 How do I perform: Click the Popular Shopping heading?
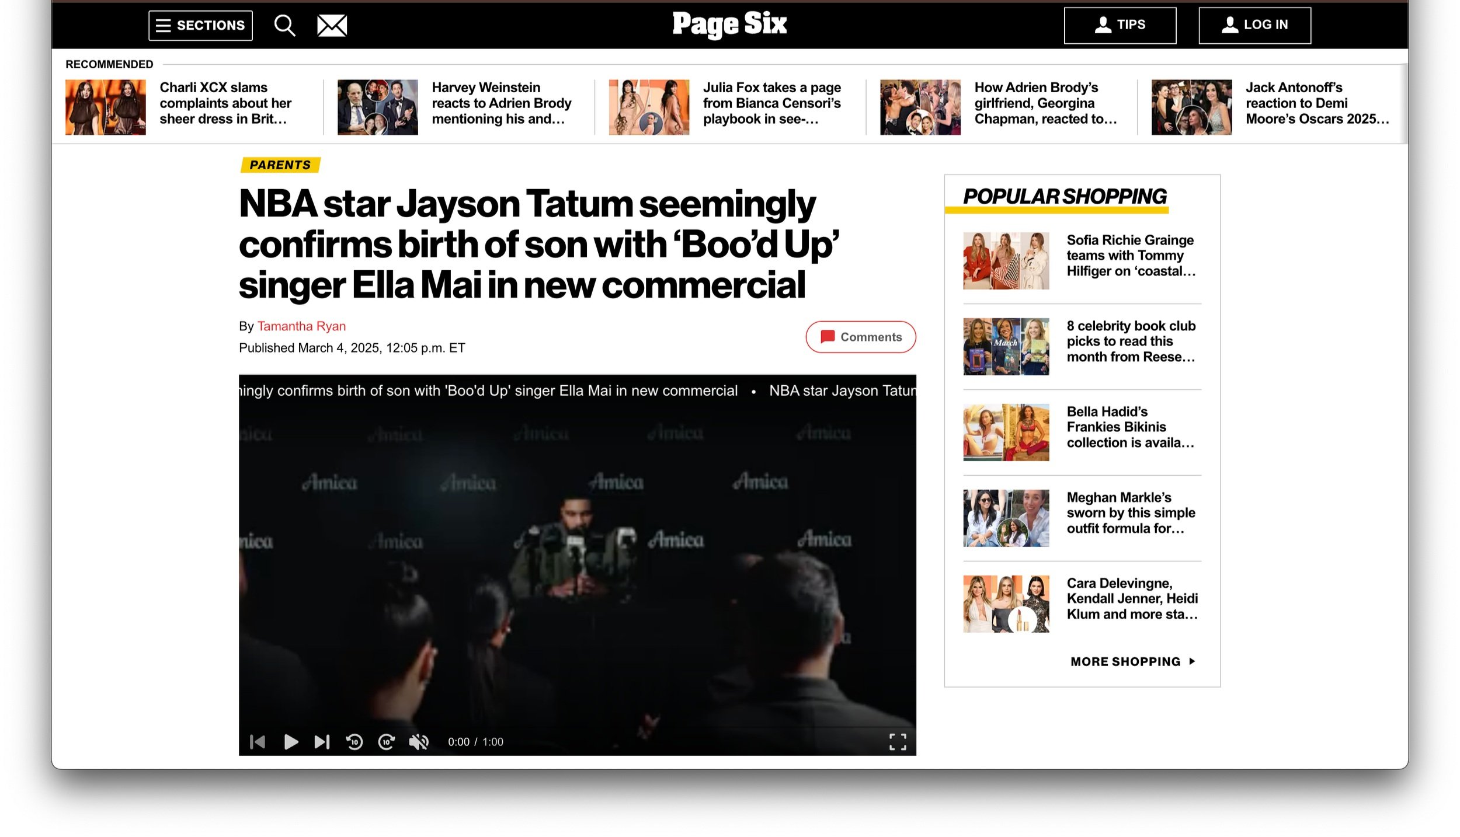coord(1065,197)
